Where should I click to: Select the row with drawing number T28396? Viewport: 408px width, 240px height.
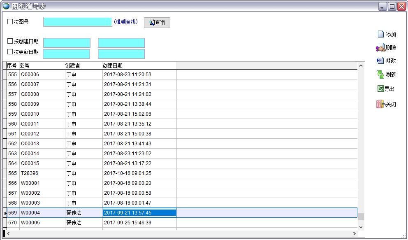30,173
